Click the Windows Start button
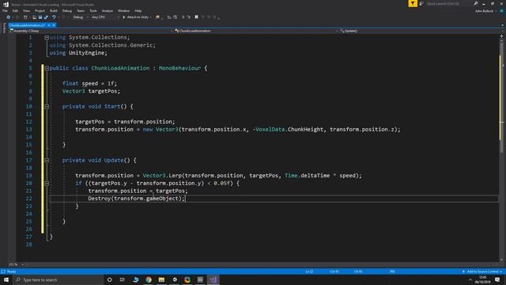 coord(6,279)
